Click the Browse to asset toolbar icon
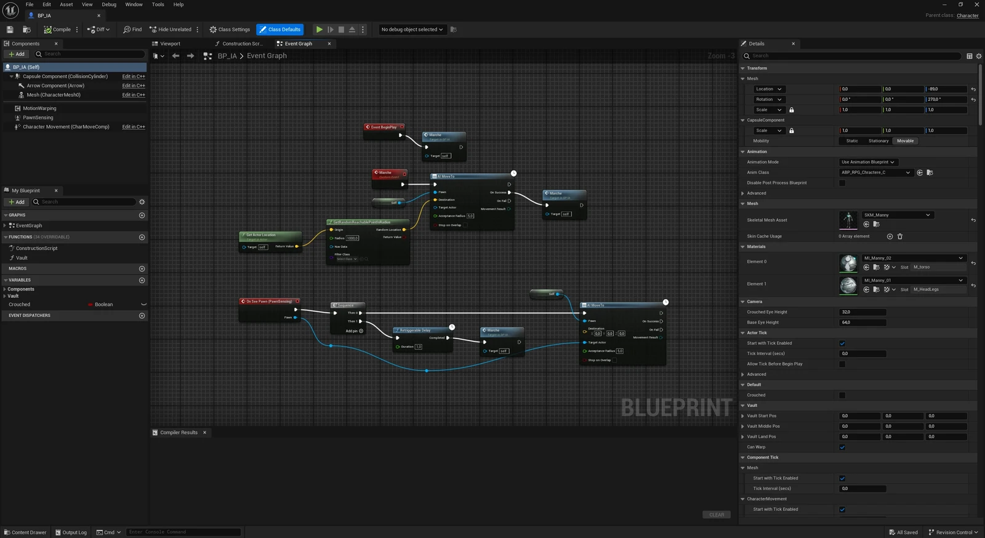The width and height of the screenshot is (985, 538). tap(26, 30)
